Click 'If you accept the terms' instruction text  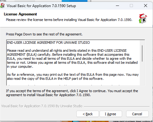click(x=72, y=93)
